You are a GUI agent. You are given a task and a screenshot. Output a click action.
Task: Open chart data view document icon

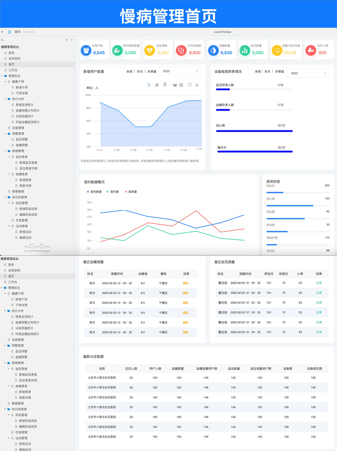(x=165, y=84)
